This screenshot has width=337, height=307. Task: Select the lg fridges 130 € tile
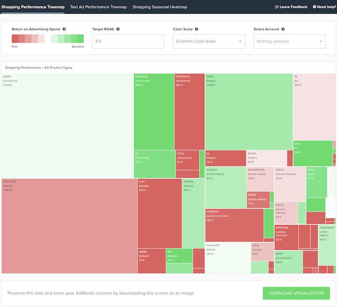pyautogui.click(x=226, y=158)
